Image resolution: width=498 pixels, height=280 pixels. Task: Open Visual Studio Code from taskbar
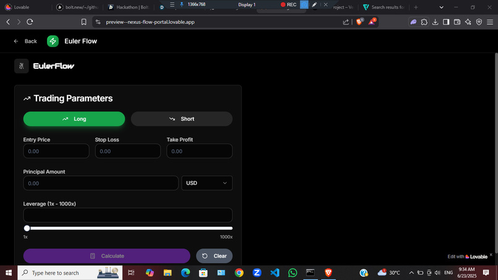click(275, 273)
